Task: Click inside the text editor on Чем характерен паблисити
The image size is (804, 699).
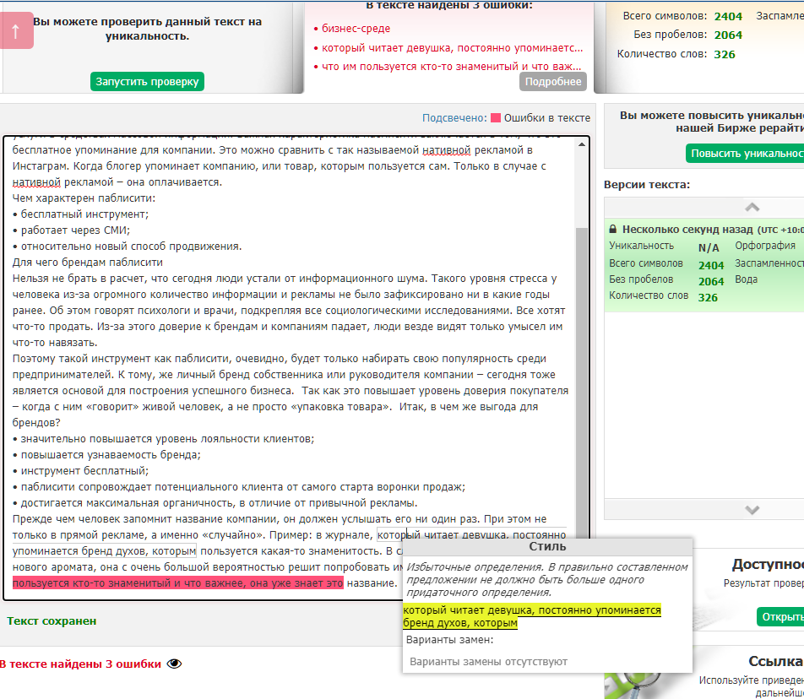Action: click(x=84, y=198)
